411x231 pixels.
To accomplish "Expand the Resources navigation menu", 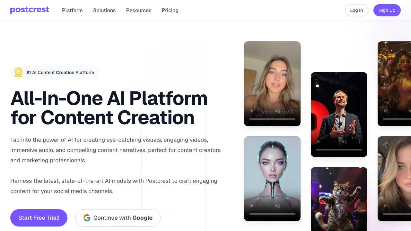I will (x=139, y=10).
